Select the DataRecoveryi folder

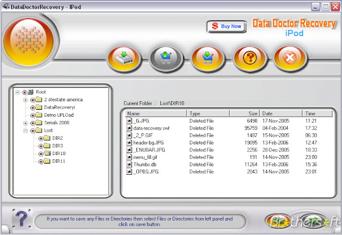(59, 107)
